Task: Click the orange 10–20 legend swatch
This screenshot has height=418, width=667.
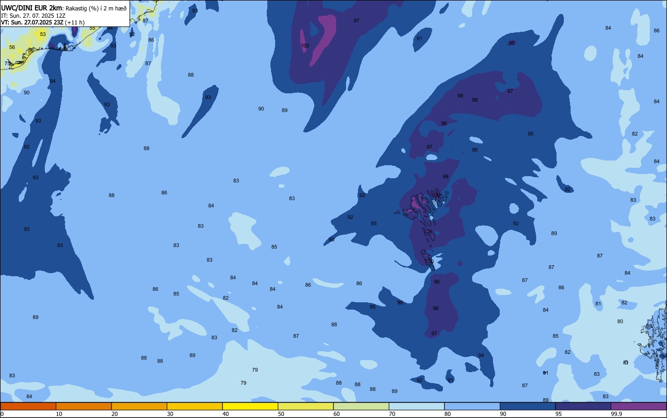Action: click(x=83, y=406)
